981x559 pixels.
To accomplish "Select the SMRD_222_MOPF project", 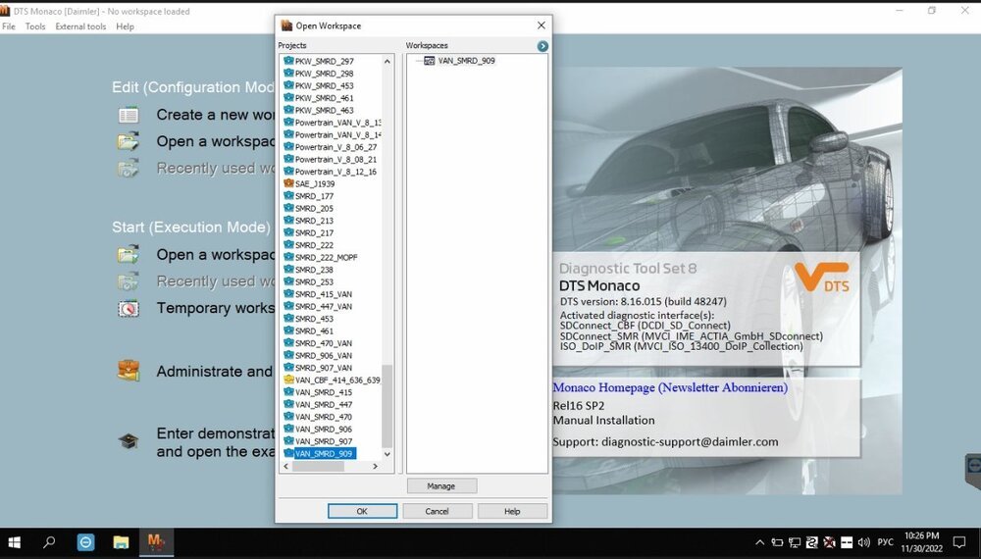I will click(x=326, y=257).
